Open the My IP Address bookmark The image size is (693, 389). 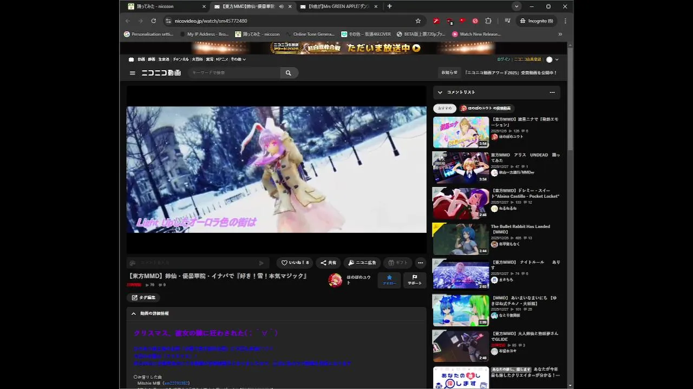pos(204,34)
